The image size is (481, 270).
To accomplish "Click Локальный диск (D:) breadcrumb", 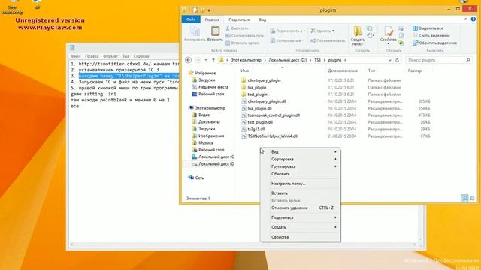I will point(287,60).
